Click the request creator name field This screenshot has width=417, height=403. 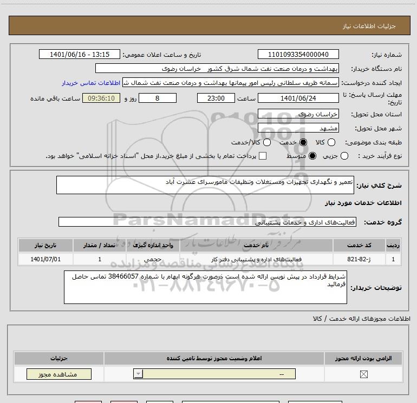point(231,83)
